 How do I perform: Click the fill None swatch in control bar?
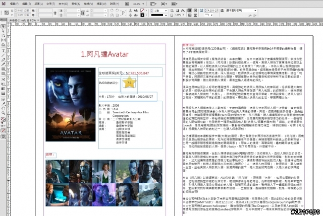click(x=142, y=10)
